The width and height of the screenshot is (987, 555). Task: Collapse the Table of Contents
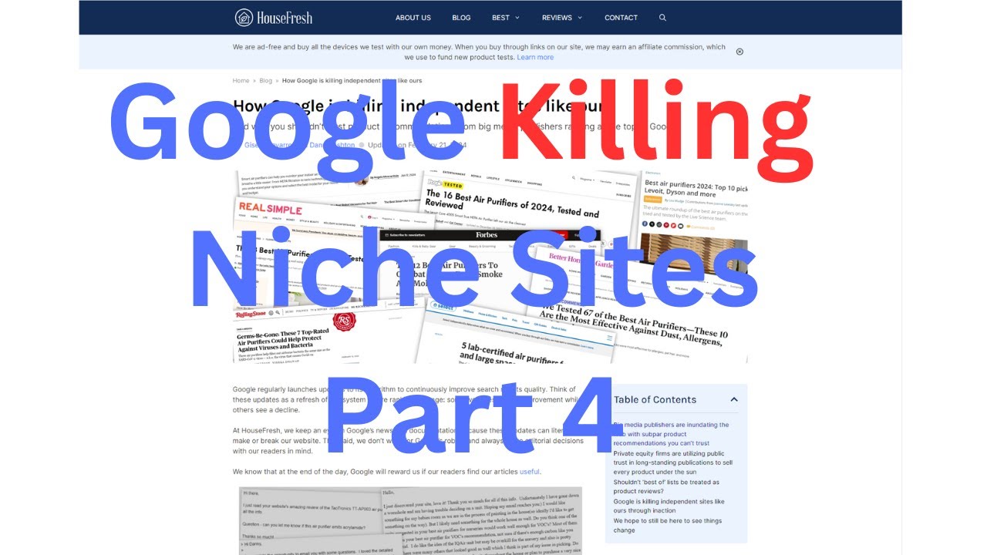click(x=734, y=399)
